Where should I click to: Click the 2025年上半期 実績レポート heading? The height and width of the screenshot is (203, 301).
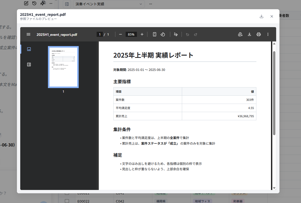pos(153,55)
